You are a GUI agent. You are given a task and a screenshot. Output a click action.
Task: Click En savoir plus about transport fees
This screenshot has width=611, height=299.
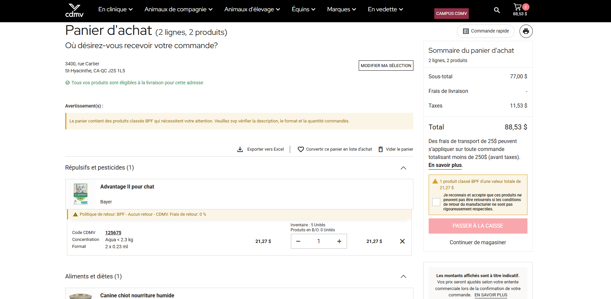(445, 165)
